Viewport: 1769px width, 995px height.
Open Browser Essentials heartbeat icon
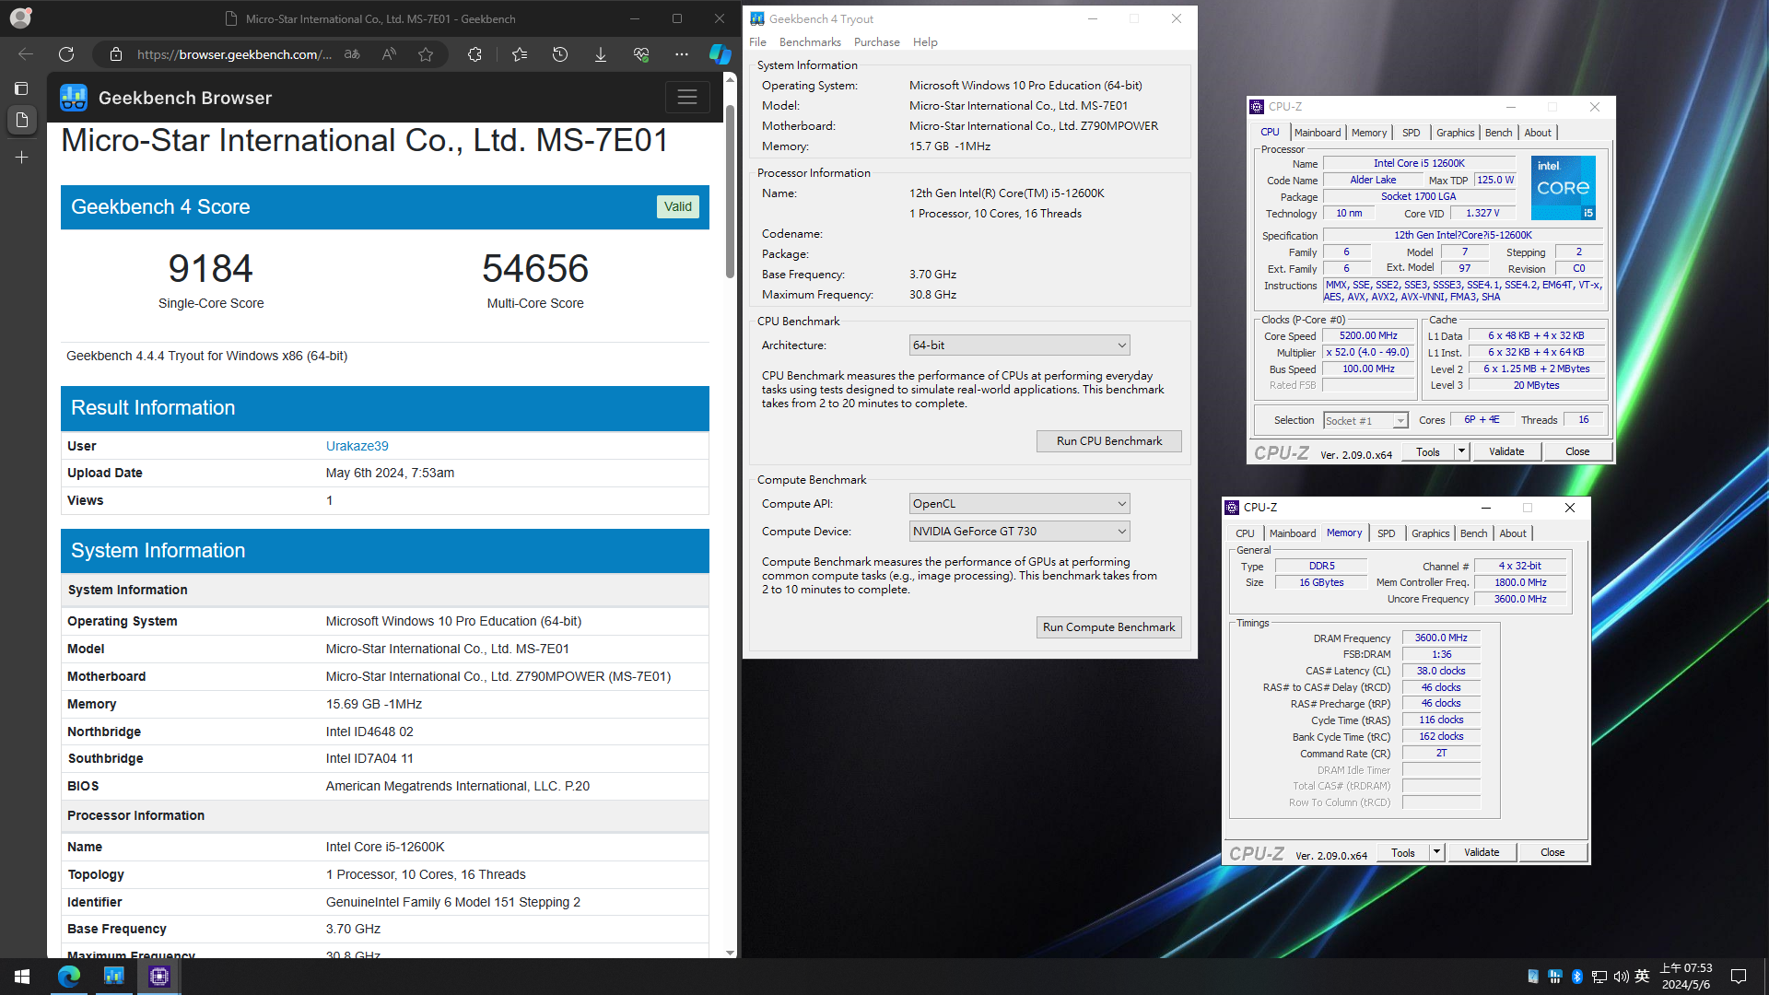(x=641, y=54)
